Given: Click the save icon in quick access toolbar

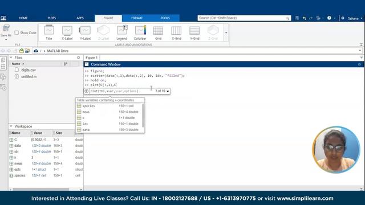Looking at the screenshot, I should tap(297, 18).
